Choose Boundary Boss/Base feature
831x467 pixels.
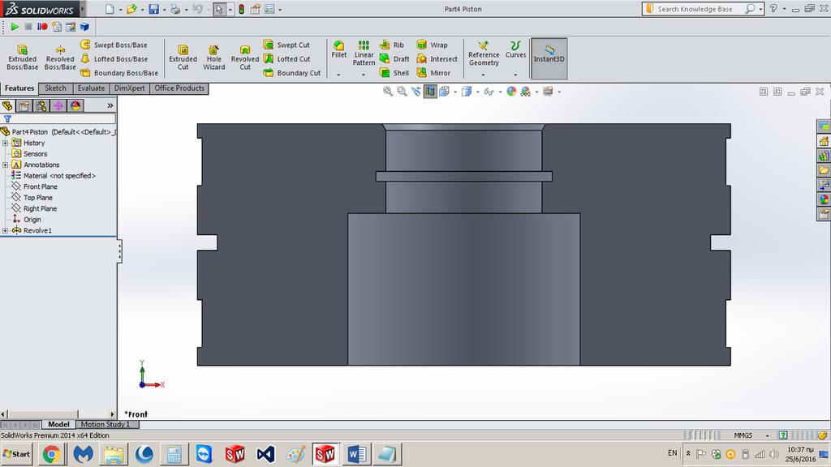[x=119, y=72]
